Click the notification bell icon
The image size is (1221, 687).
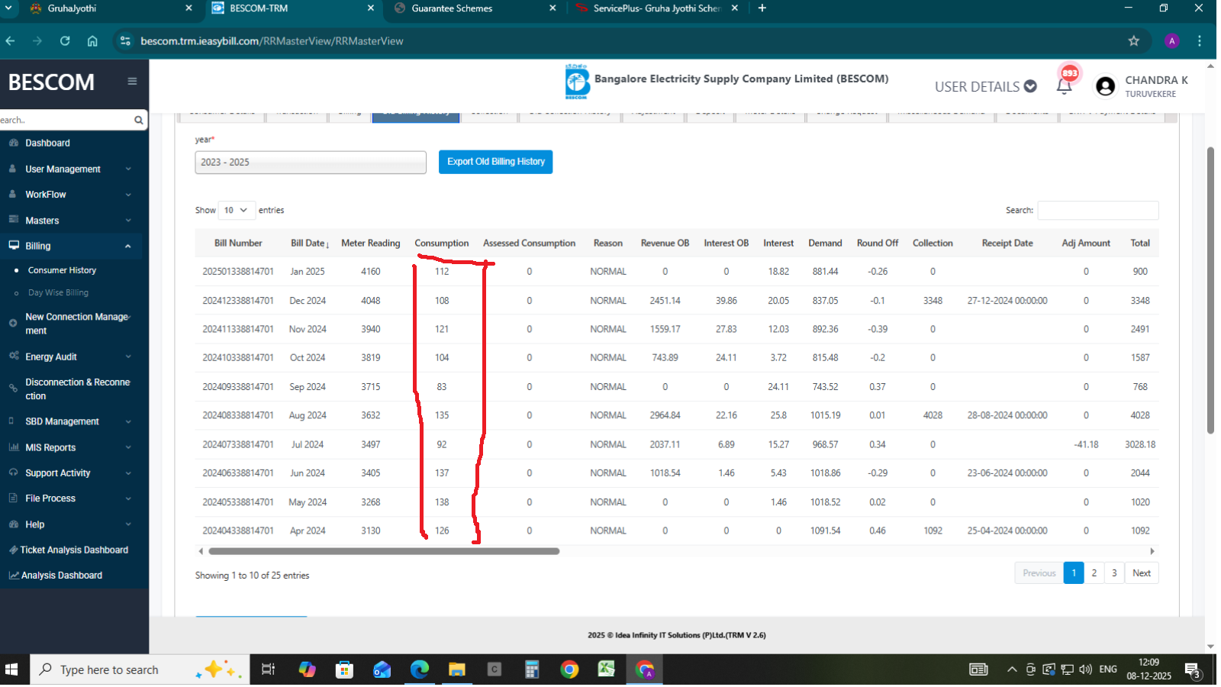[x=1064, y=86]
